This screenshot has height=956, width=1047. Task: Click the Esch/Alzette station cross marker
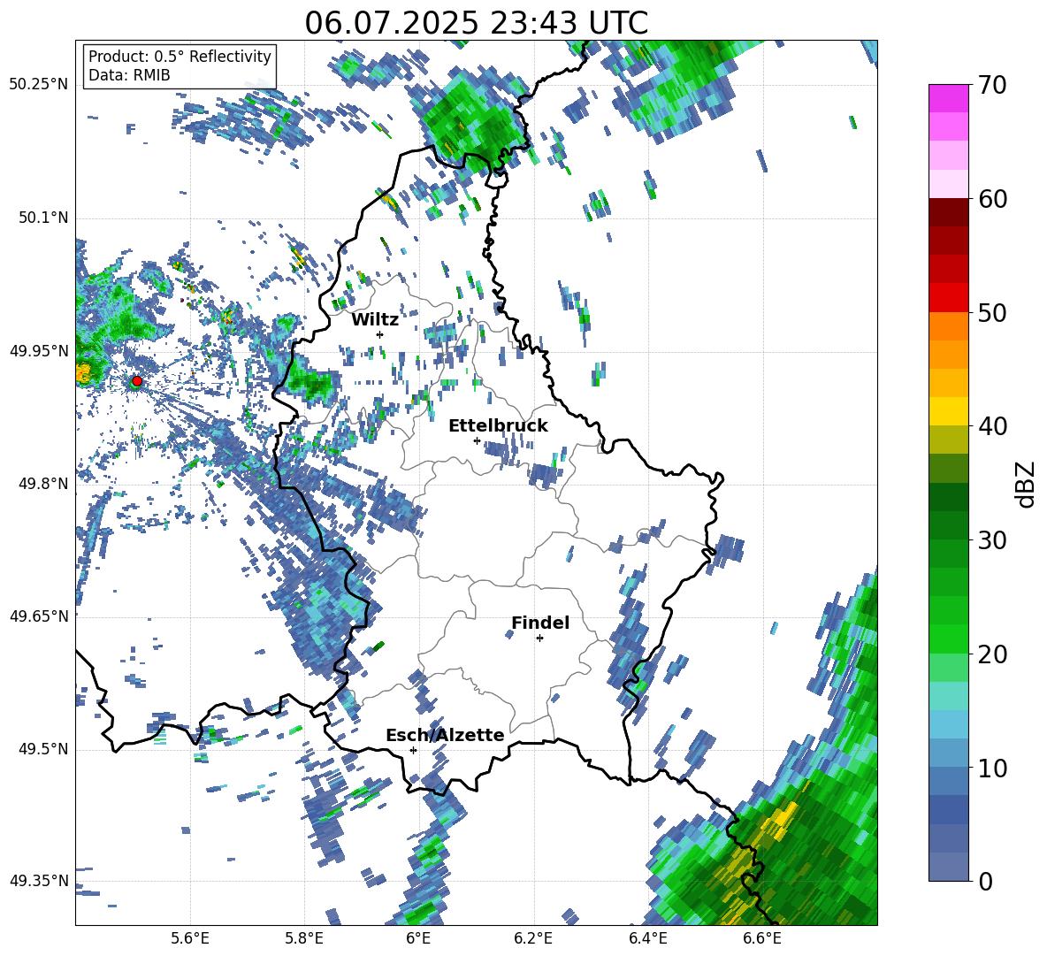[x=413, y=750]
